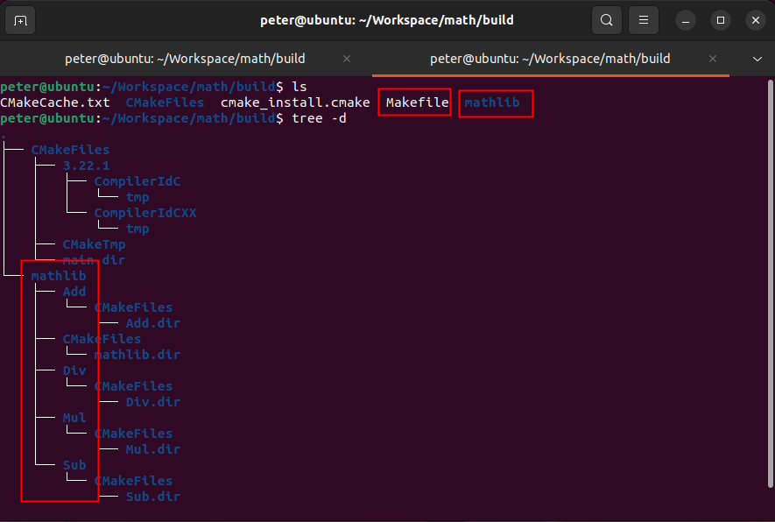Click the window title text in header bar
The width and height of the screenshot is (775, 522).
point(387,19)
